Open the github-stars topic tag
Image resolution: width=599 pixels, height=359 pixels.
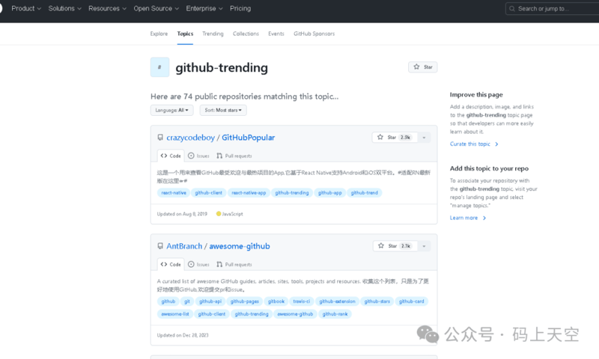[x=377, y=301]
